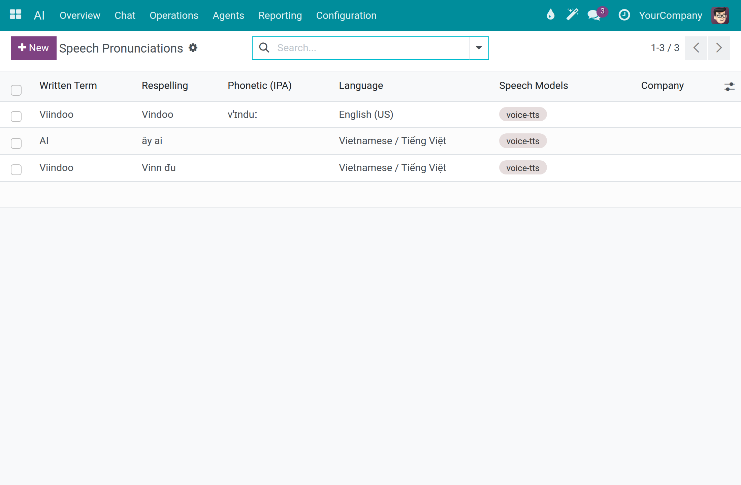The width and height of the screenshot is (741, 485).
Task: Click the New button
Action: (x=34, y=48)
